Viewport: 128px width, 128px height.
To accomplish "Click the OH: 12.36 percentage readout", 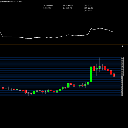I will [88, 8].
